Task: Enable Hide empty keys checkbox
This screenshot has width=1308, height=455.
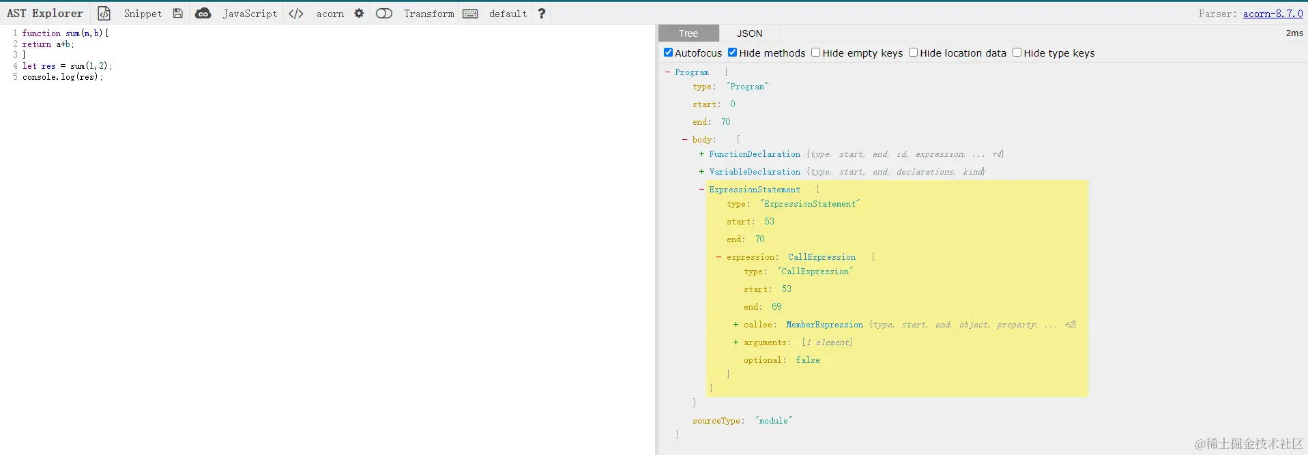Action: (815, 53)
